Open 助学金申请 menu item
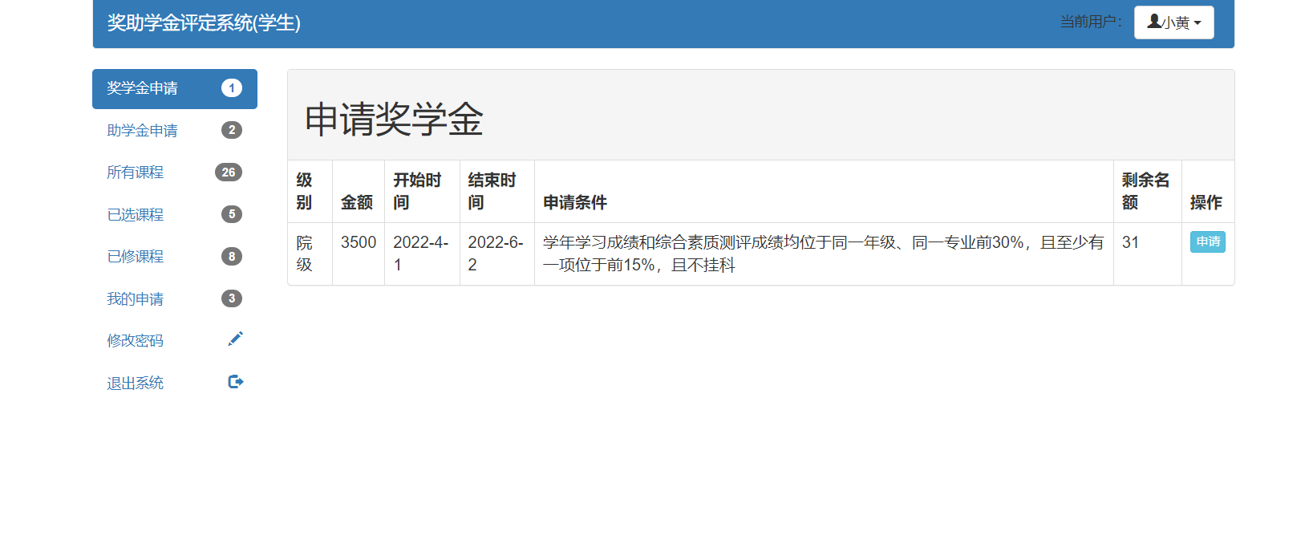Viewport: 1305px width, 552px height. pyautogui.click(x=175, y=131)
